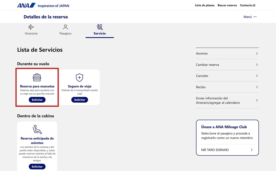Click the Pasajero person icon
The height and width of the screenshot is (171, 276).
click(66, 27)
